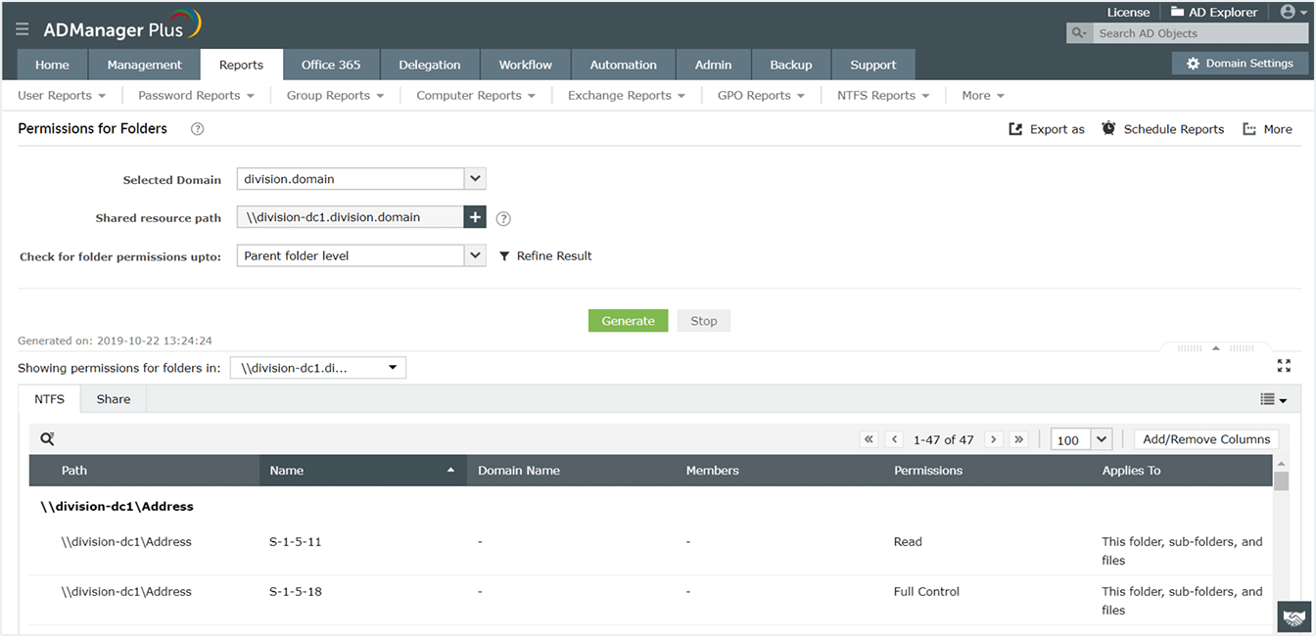Click the AD Explorer folder icon
Viewport: 1316px width, 636px height.
click(1178, 12)
